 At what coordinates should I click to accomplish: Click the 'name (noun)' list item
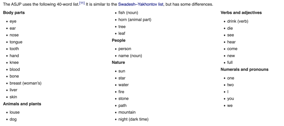tap(130, 56)
